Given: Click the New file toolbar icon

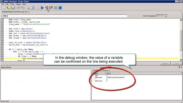Looking at the screenshot, I should click(4, 8).
